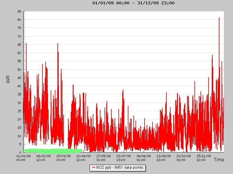Select the date range title text
Viewport: 233px width, 174px height.
133,3
